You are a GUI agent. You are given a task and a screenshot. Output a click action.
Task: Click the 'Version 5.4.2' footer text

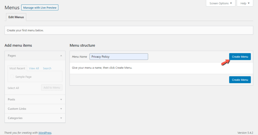tap(245, 133)
